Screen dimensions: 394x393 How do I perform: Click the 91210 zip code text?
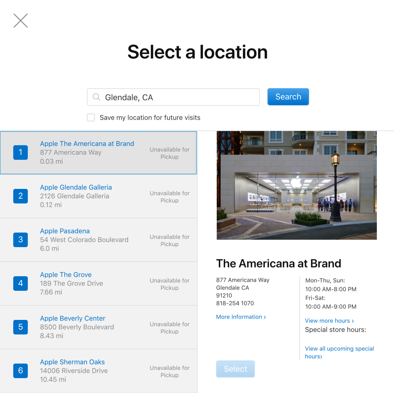[x=224, y=295]
